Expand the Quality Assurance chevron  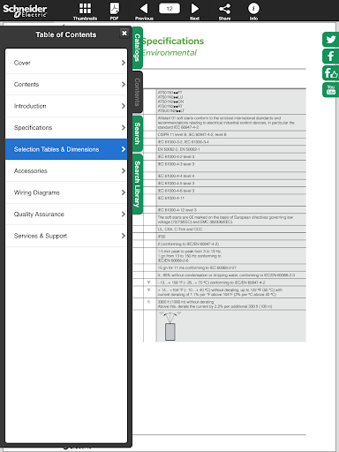point(124,214)
